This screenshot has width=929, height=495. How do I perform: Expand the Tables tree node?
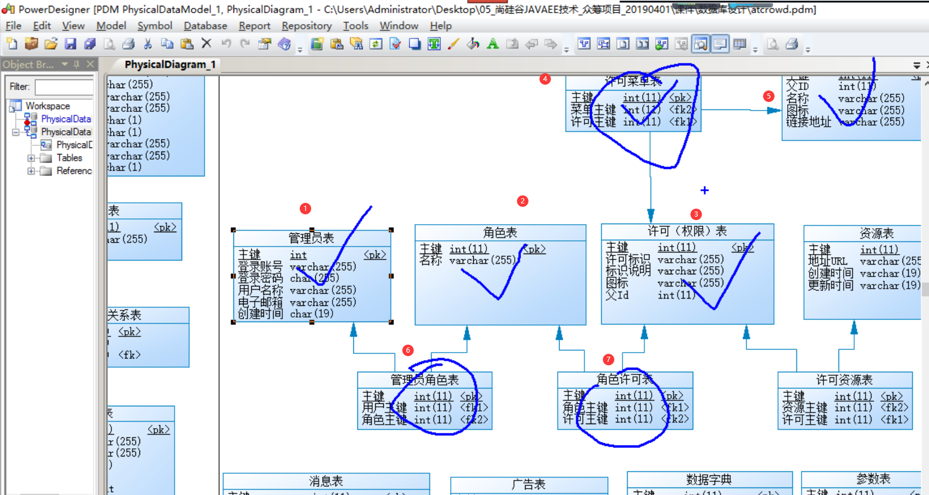click(31, 158)
